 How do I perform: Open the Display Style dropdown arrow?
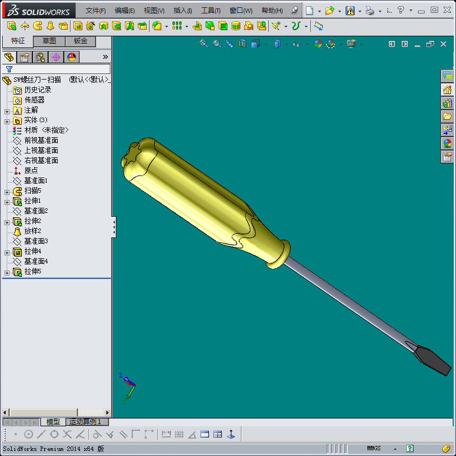(286, 44)
